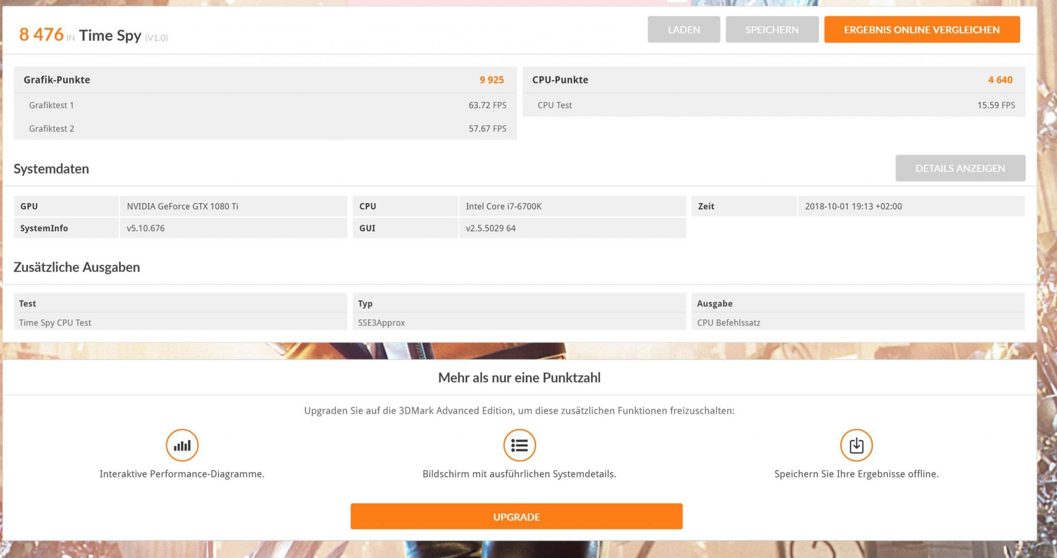Image resolution: width=1057 pixels, height=558 pixels.
Task: Click Bildschirm mit ausführlichen Systemdetails caption
Action: tap(519, 474)
